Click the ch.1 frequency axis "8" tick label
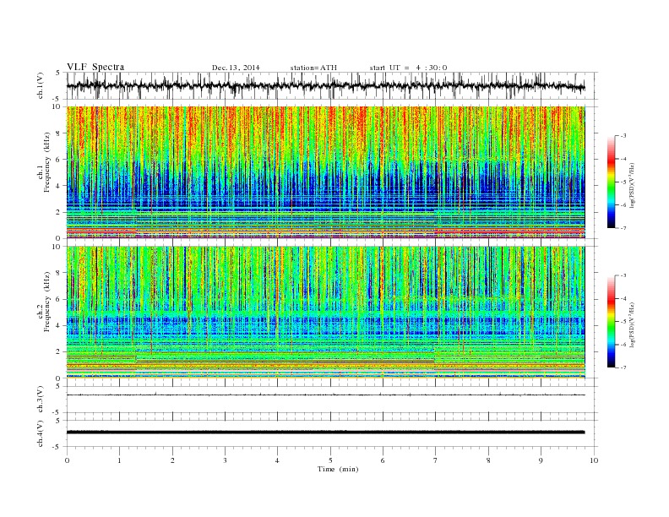 click(59, 133)
